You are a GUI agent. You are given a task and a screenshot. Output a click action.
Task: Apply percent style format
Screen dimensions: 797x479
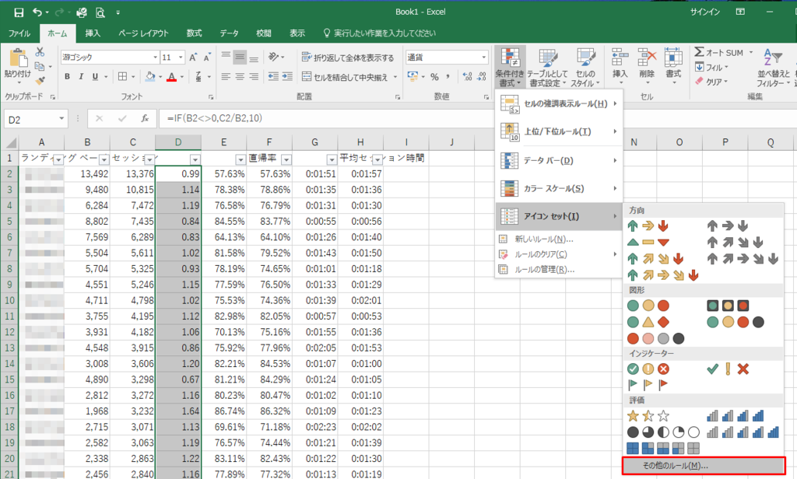point(434,77)
